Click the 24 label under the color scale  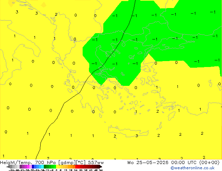click(76, 170)
